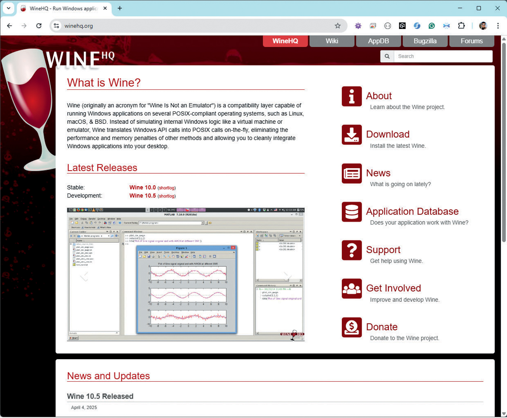Visit the Application Database link
This screenshot has height=418, width=507.
[x=412, y=211]
